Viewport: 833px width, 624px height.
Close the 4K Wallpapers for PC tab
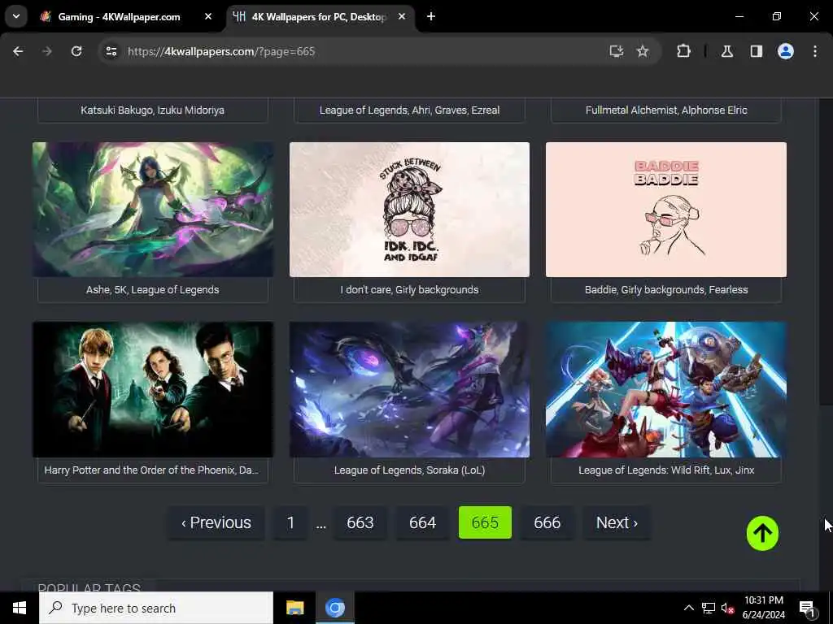402,16
